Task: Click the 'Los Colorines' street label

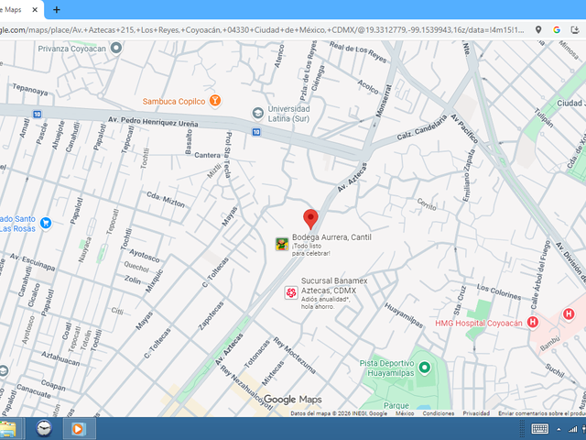Action: tap(498, 291)
